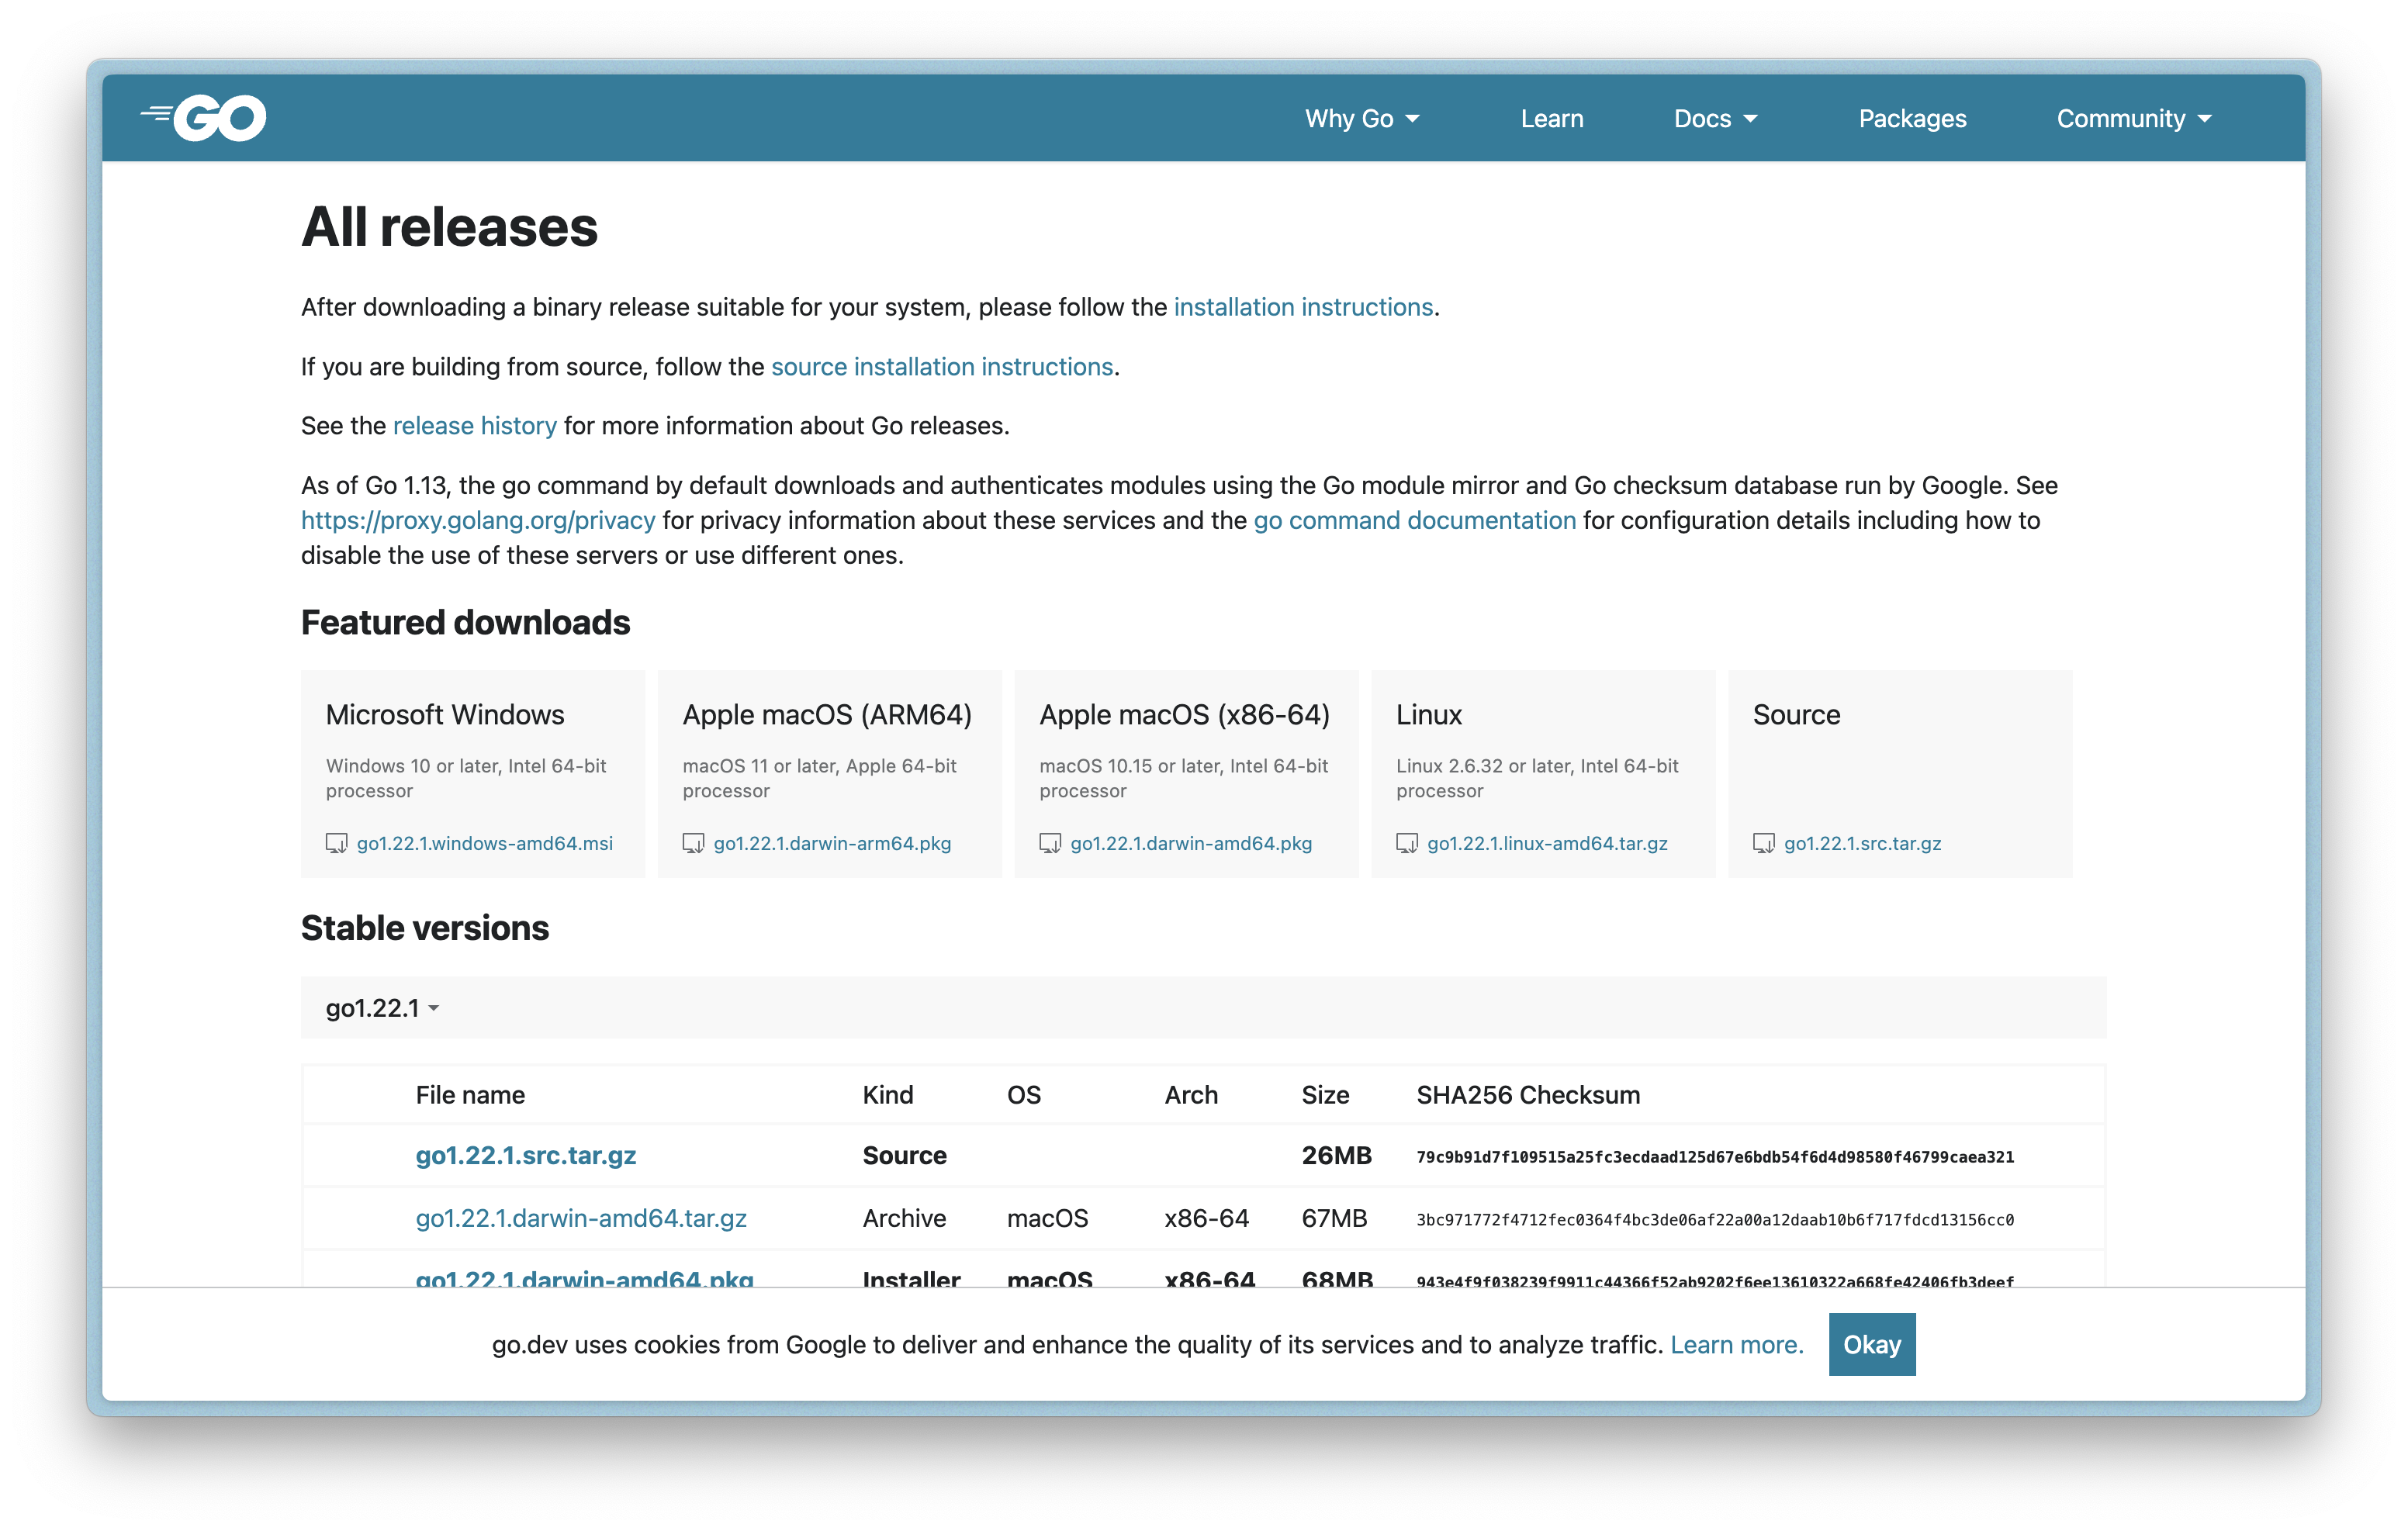Open go command documentation link

coord(1414,520)
